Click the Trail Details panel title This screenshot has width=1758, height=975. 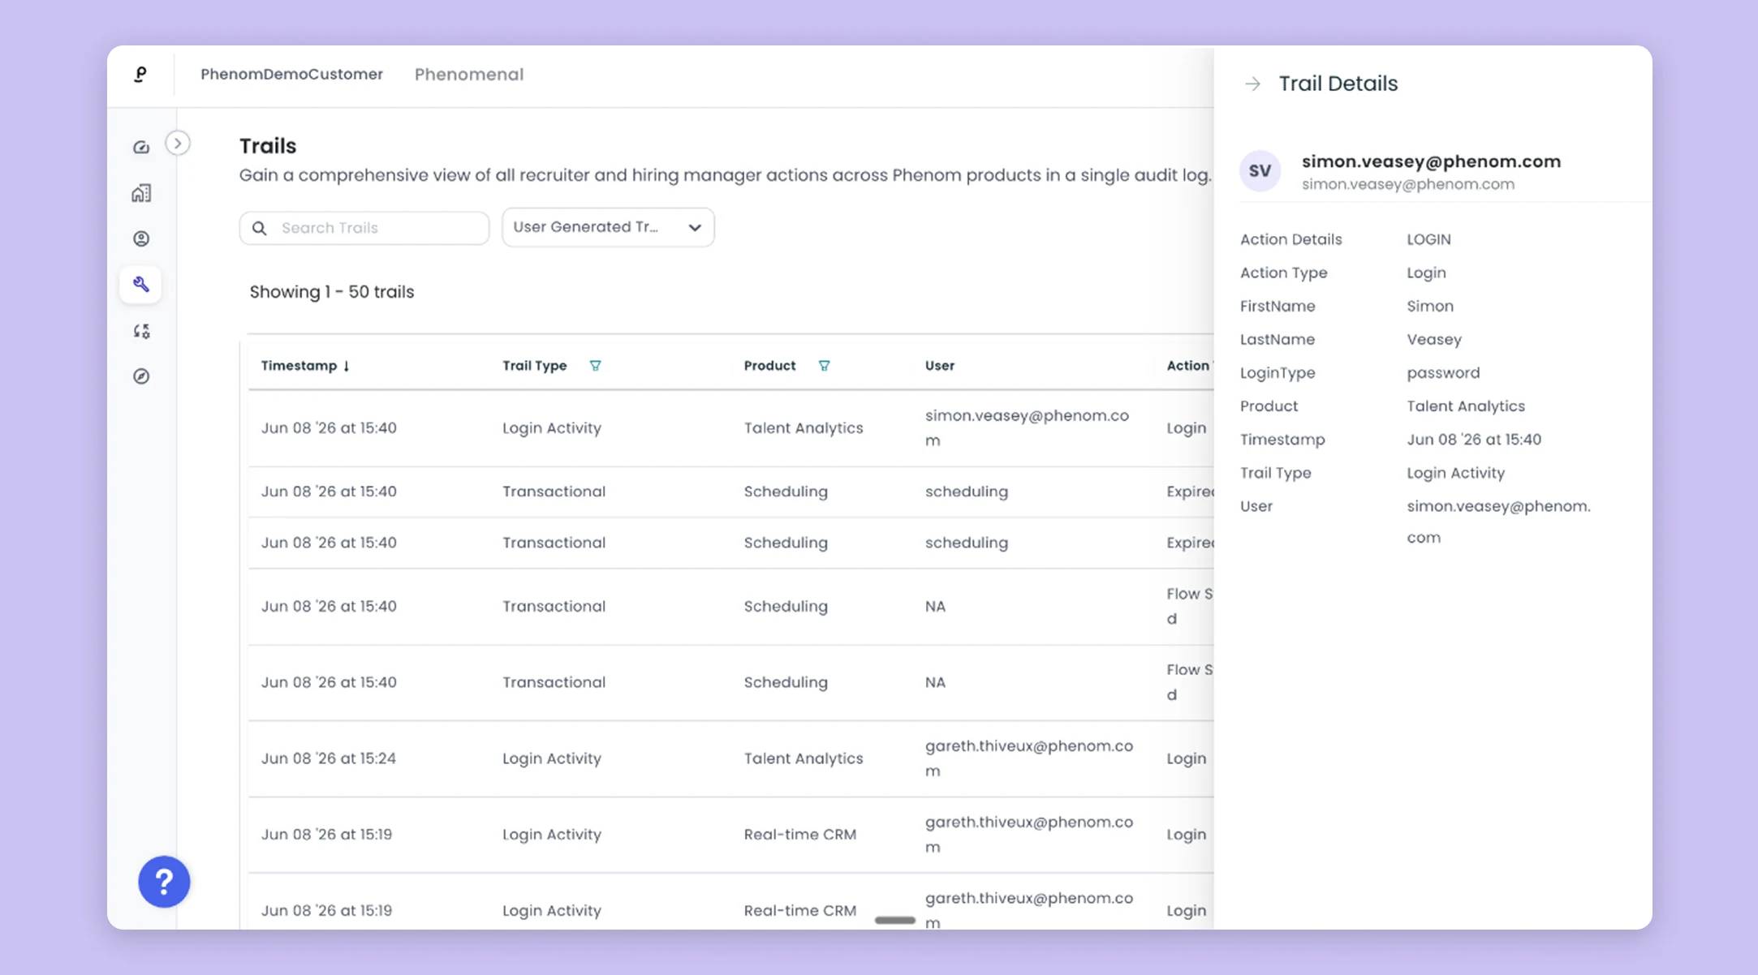coord(1338,84)
